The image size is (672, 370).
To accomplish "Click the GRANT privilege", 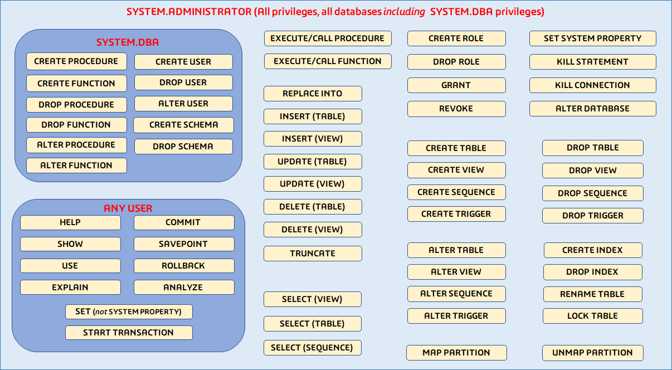I will tap(456, 85).
